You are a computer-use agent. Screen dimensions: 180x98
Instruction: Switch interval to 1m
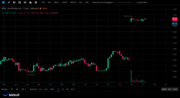40,89
